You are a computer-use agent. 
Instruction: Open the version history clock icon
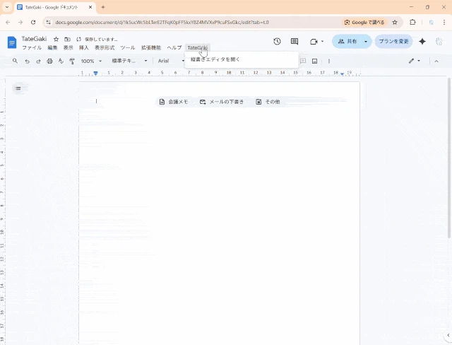pyautogui.click(x=277, y=42)
